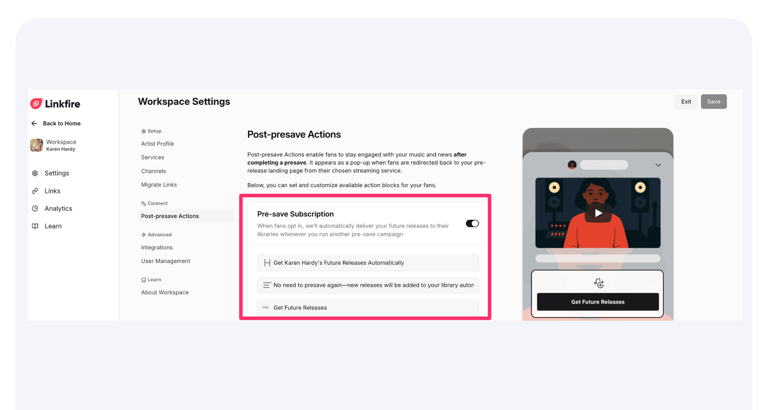Toggle the Pre-save Subscription switch
The height and width of the screenshot is (410, 770).
pos(472,223)
